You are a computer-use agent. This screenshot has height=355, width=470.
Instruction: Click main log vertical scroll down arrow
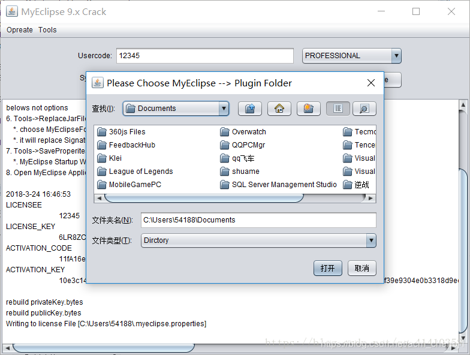point(463,338)
